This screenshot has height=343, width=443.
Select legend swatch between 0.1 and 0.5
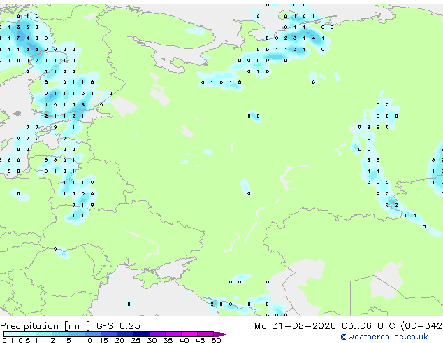coord(12,334)
